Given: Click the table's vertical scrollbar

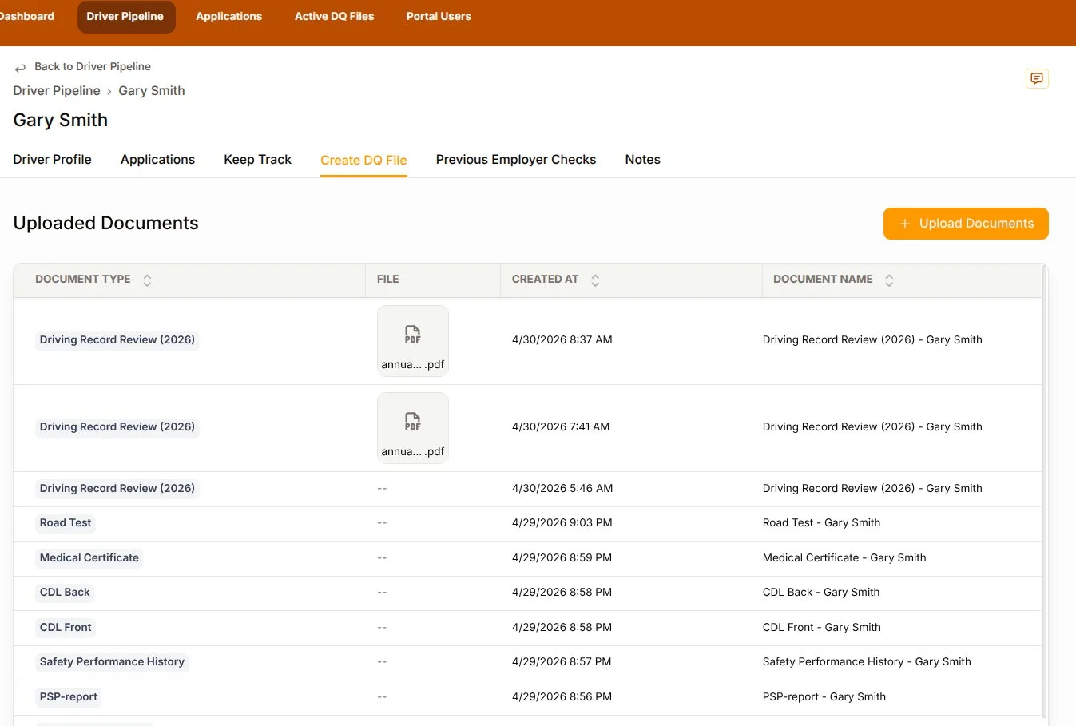Looking at the screenshot, I should [1044, 491].
